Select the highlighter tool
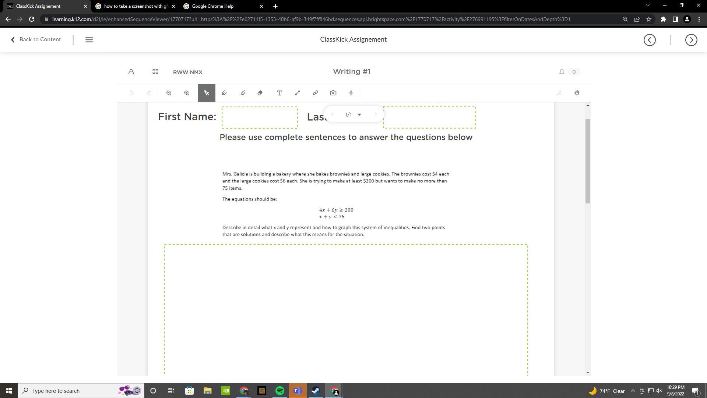The image size is (707, 398). pos(242,93)
